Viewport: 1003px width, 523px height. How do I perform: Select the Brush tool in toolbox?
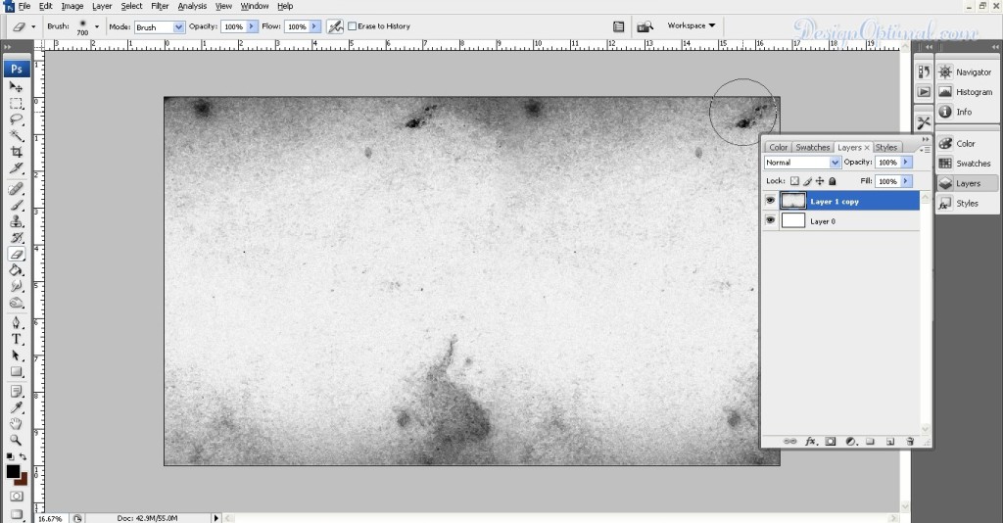coord(16,206)
